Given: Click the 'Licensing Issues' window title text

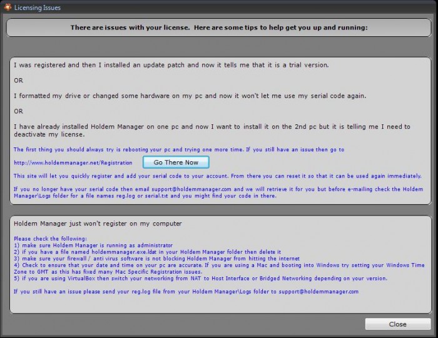Looking at the screenshot, I should pyautogui.click(x=38, y=7).
